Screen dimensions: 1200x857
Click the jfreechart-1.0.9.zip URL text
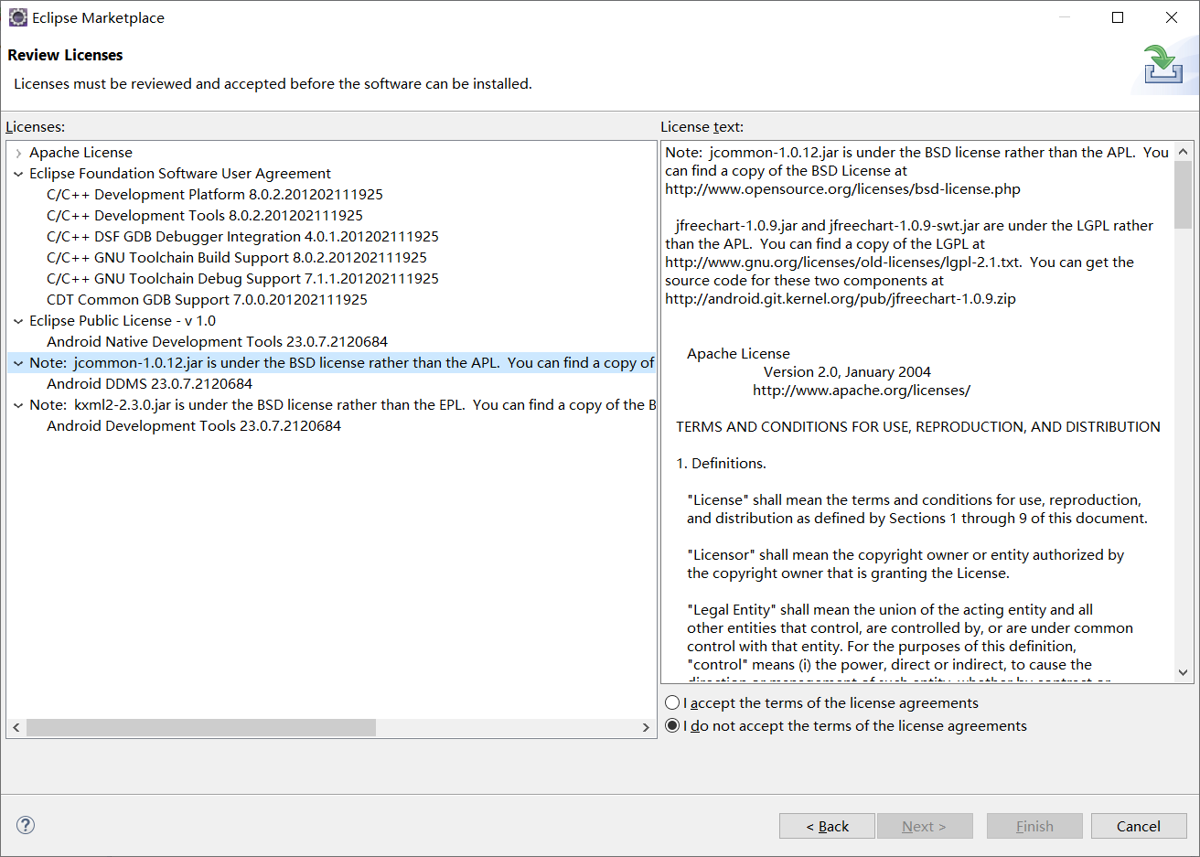pos(840,298)
